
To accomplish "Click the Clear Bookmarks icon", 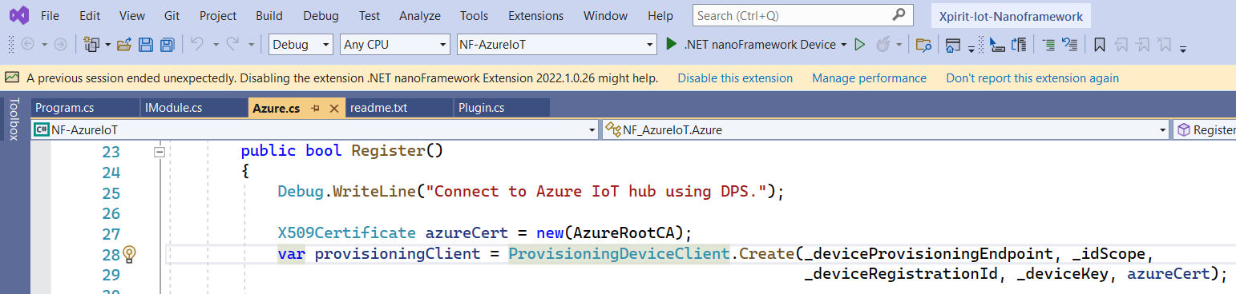I will (x=1165, y=45).
